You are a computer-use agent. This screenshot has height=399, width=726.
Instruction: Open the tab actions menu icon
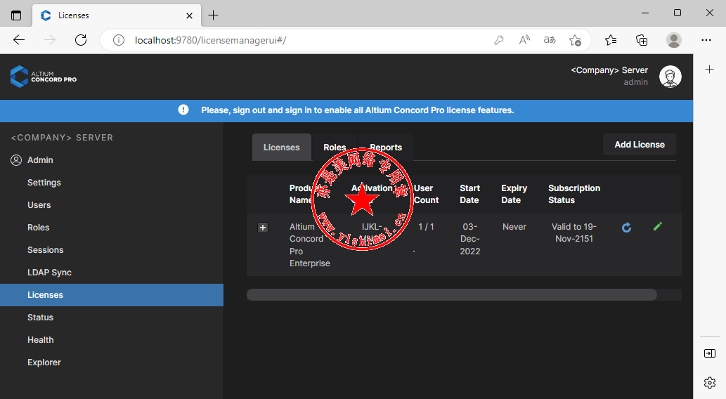click(16, 15)
